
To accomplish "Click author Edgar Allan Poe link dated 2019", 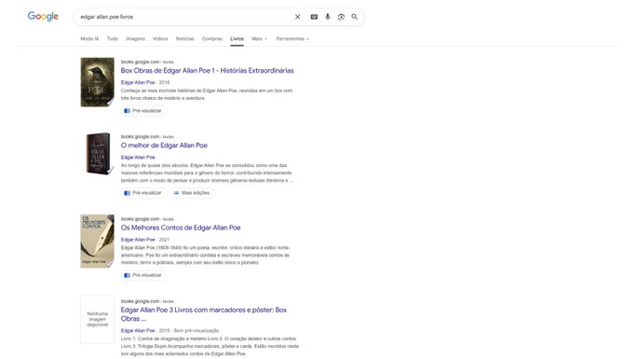I will [x=138, y=330].
